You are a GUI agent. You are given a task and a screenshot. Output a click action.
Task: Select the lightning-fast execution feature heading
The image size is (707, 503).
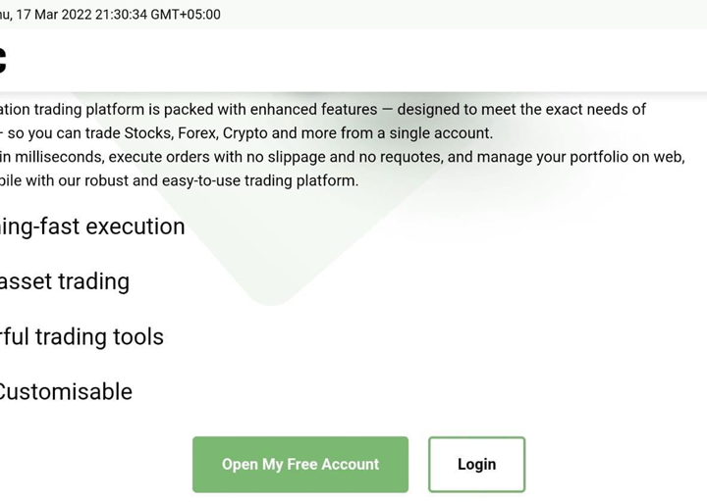pyautogui.click(x=92, y=226)
